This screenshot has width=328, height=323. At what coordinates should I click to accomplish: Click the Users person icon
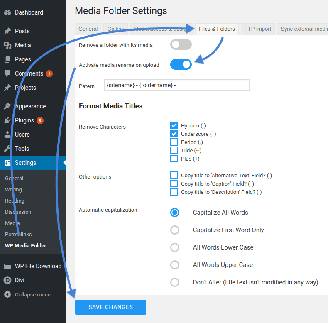7,135
